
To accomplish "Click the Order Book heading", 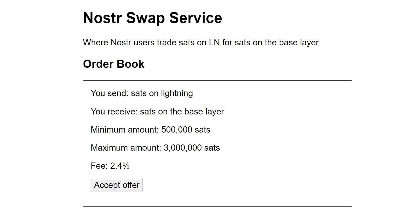I will [x=114, y=64].
